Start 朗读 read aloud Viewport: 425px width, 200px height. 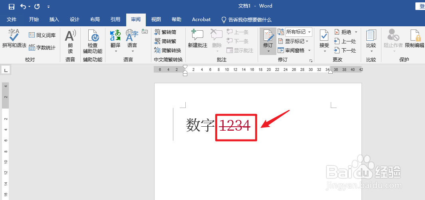point(70,42)
